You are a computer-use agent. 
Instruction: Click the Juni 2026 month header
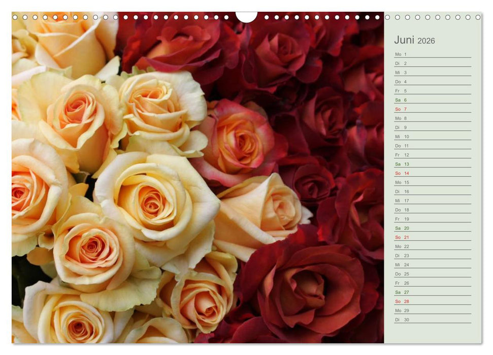[414, 40]
